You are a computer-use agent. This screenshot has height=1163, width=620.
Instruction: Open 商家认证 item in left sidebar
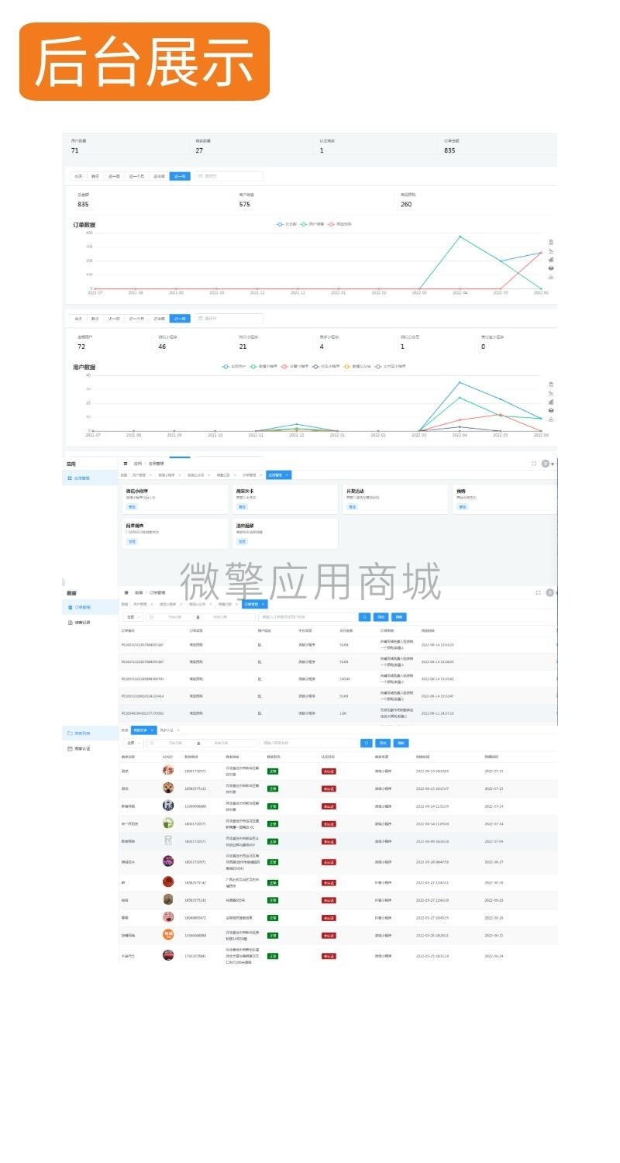click(90, 749)
